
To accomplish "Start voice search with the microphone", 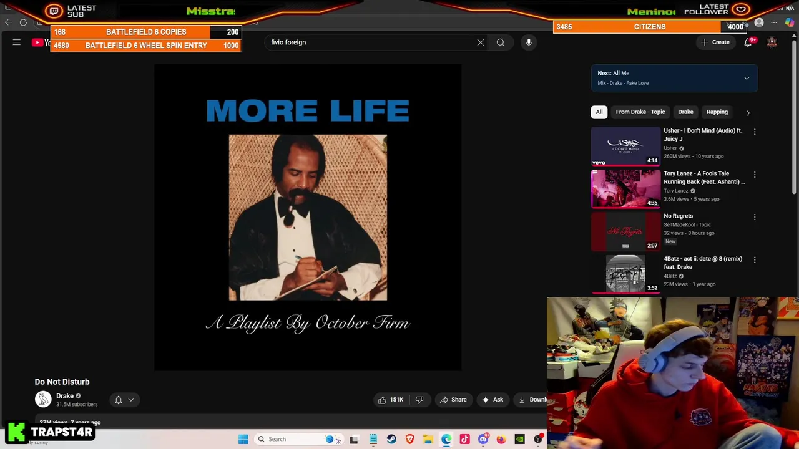I will 529,42.
